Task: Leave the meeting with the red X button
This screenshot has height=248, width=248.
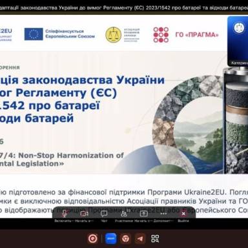Action: [183, 214]
